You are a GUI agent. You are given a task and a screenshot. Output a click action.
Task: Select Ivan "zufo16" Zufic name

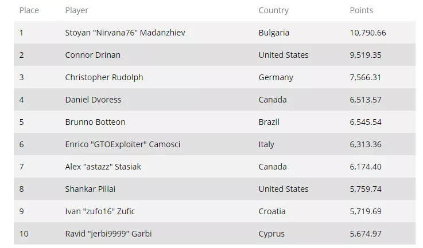[x=100, y=211]
